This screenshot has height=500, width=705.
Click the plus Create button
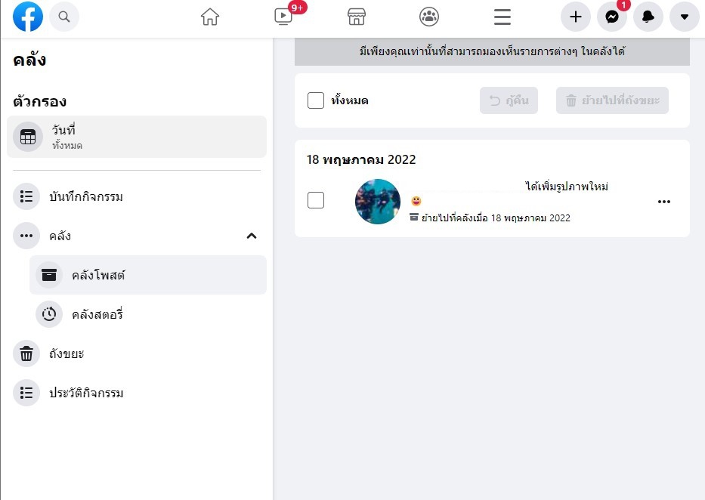click(576, 17)
